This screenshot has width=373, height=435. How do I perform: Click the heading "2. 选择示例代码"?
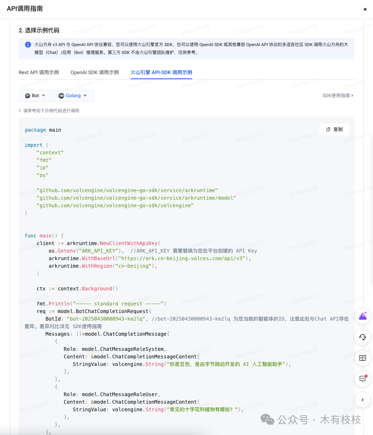39,31
